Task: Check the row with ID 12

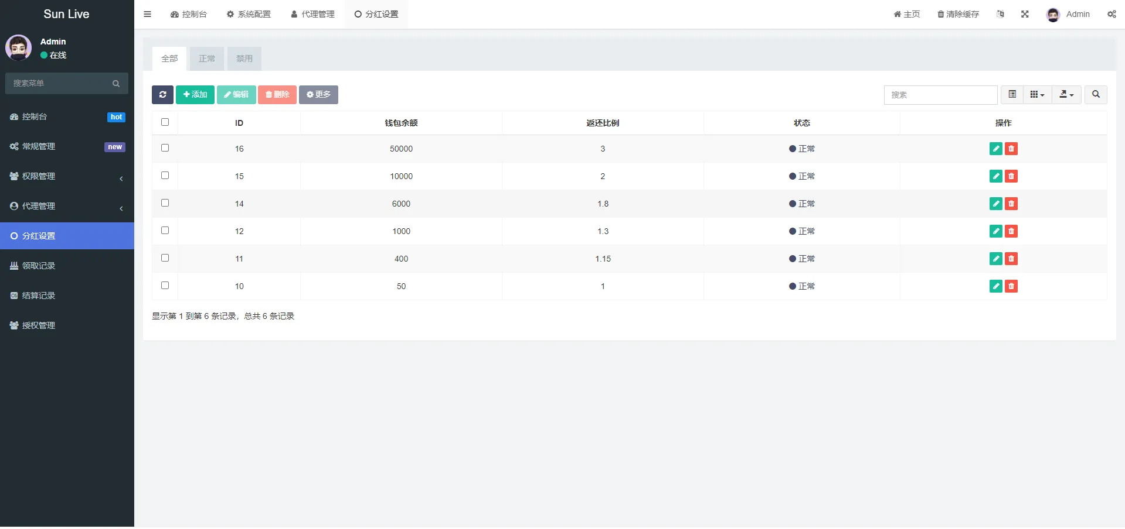Action: tap(165, 231)
